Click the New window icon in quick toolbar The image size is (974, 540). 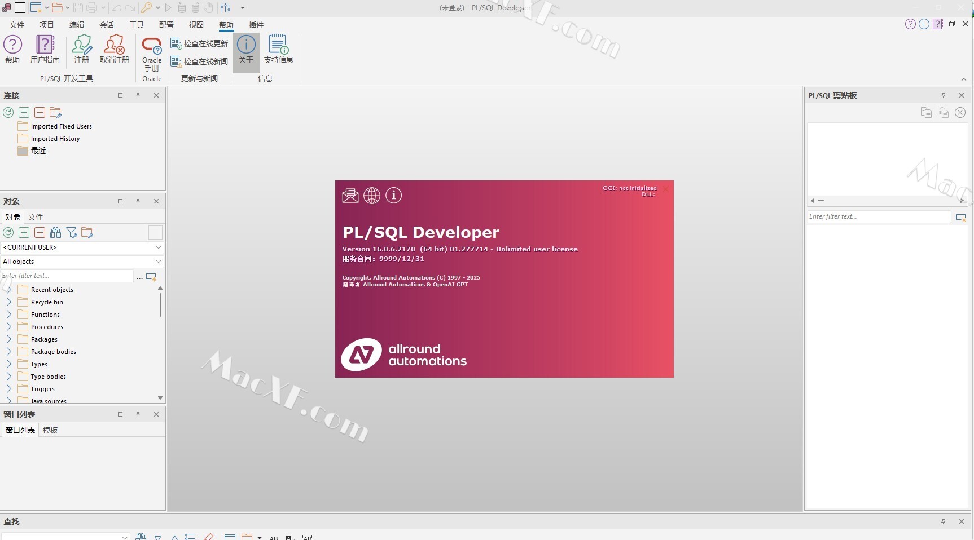tap(36, 8)
